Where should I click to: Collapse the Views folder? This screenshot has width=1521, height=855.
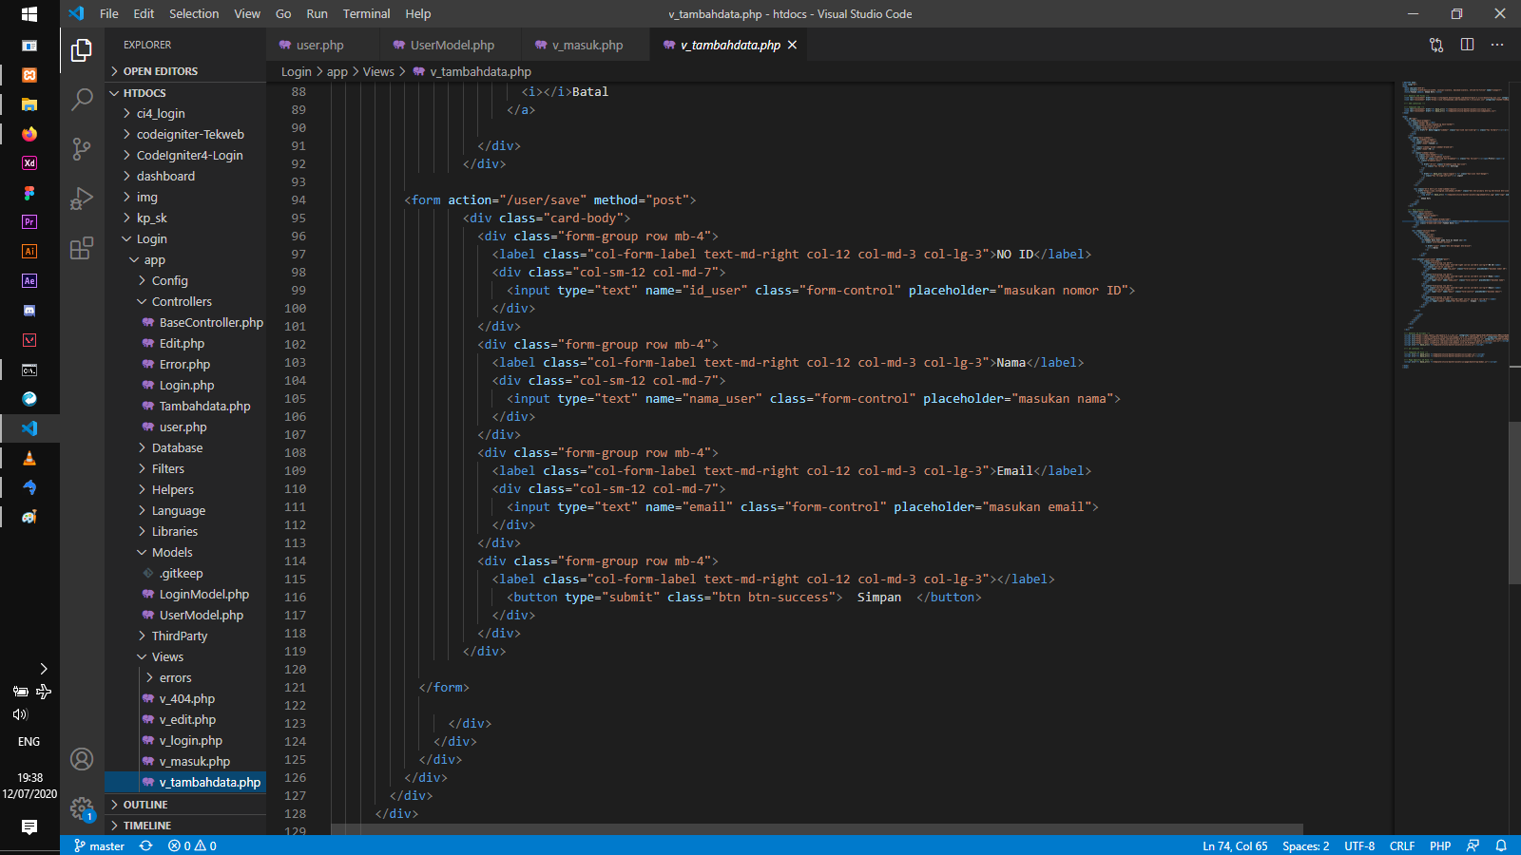click(185, 656)
